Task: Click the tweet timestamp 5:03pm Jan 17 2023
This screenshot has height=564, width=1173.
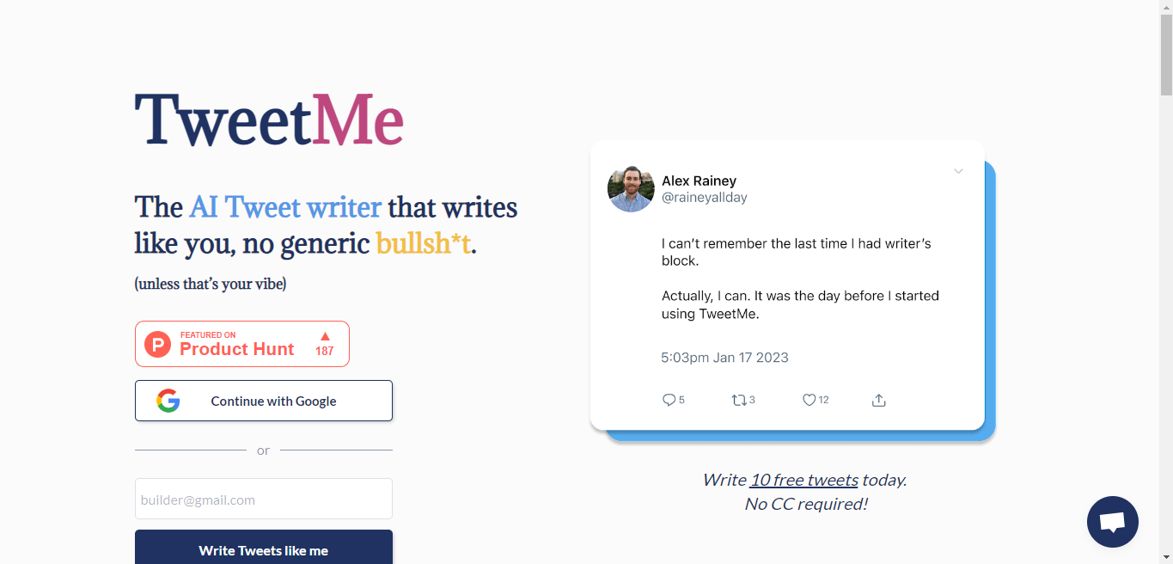Action: (x=724, y=358)
